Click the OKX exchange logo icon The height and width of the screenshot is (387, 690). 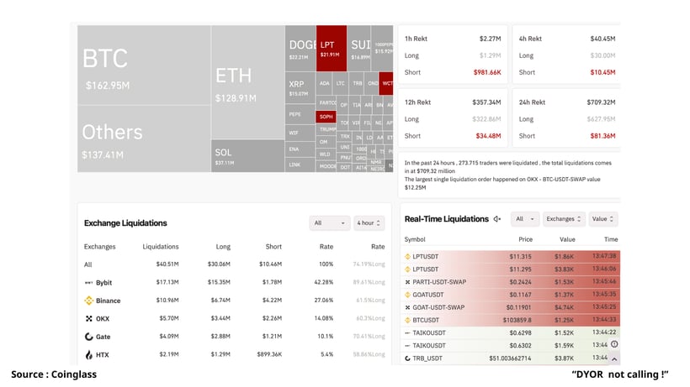click(x=89, y=318)
